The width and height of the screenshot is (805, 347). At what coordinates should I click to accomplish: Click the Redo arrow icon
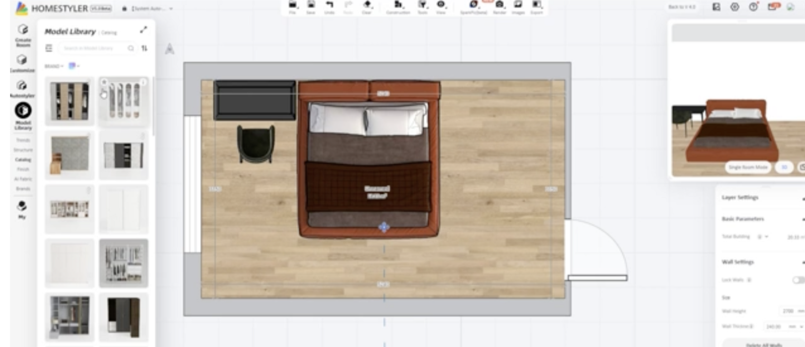point(348,7)
